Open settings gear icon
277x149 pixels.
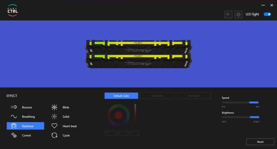(x=238, y=14)
